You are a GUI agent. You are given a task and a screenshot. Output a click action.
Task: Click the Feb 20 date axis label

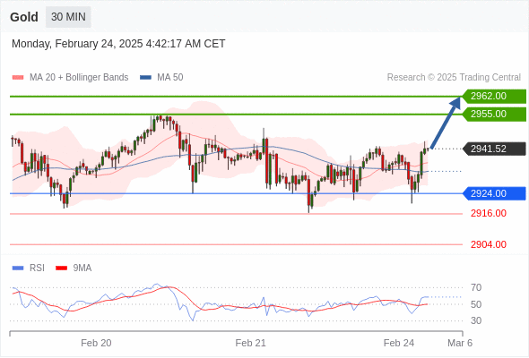pos(96,343)
